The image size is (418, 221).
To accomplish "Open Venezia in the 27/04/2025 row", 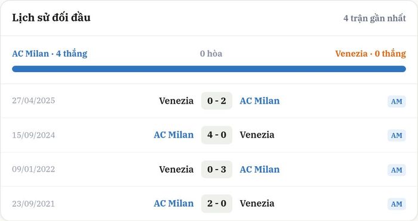I will (176, 101).
